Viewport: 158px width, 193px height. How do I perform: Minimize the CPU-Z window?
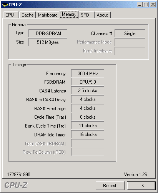pos(140,5)
